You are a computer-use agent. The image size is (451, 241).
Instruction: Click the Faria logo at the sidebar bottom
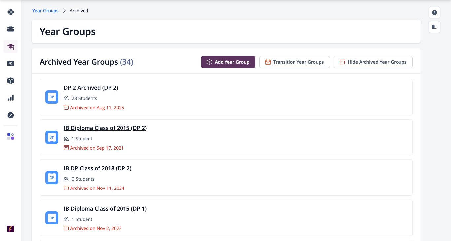[x=11, y=229]
